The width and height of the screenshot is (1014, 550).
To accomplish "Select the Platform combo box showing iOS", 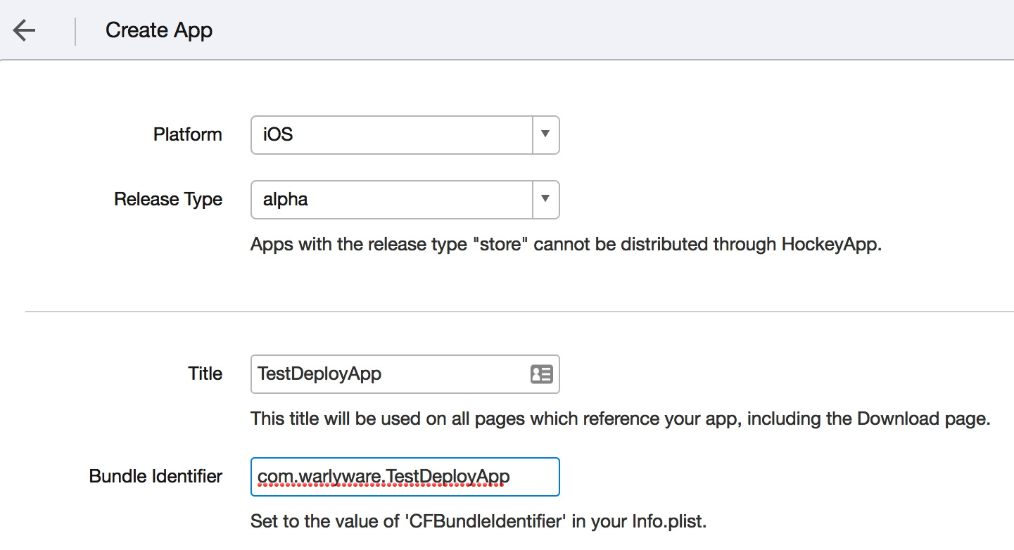I will click(391, 135).
